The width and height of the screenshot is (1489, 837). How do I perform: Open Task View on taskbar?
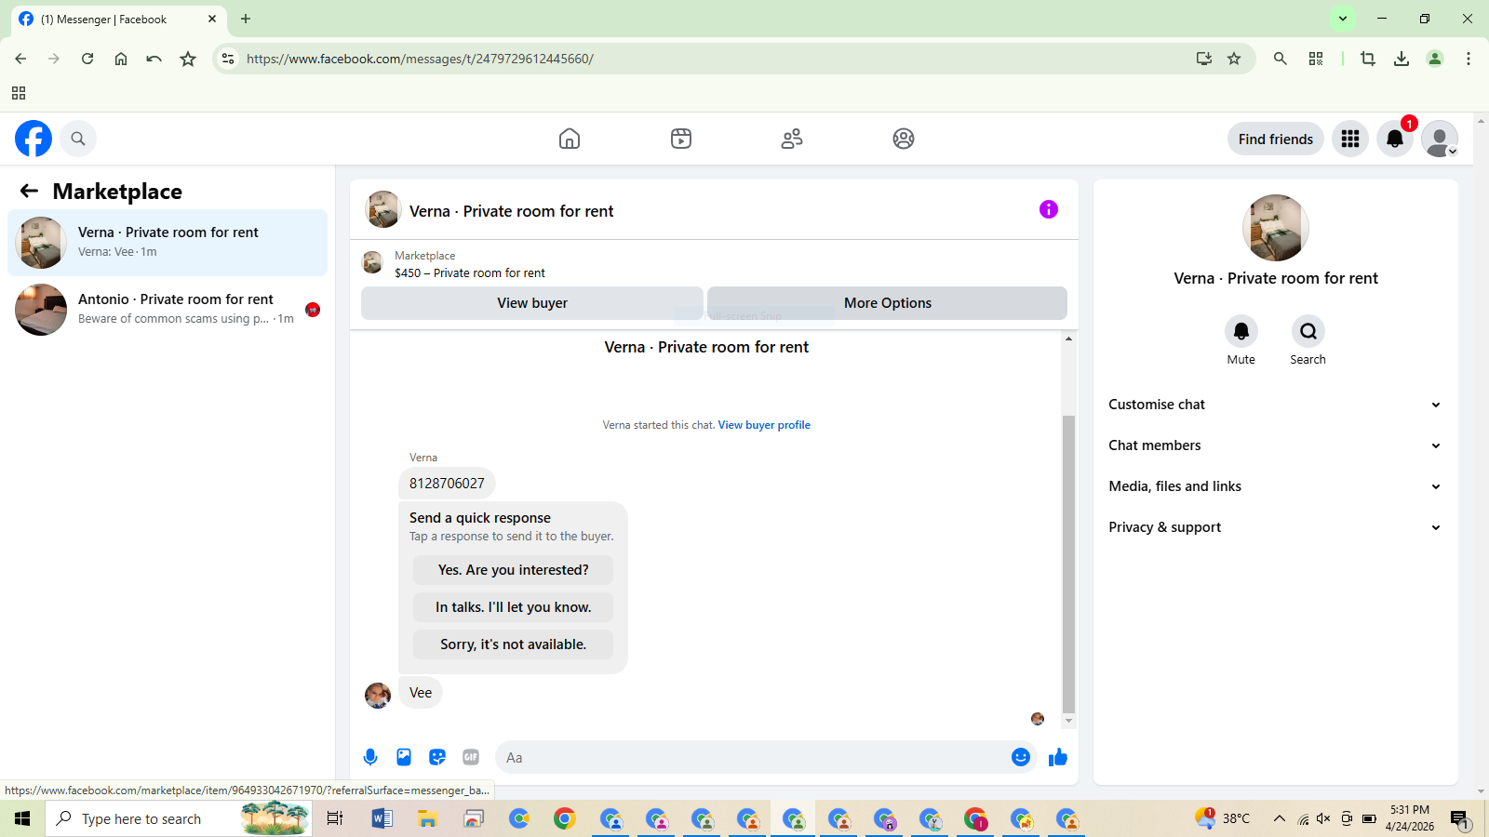[335, 818]
